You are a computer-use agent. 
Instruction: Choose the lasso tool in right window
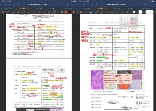[x=107, y=12]
